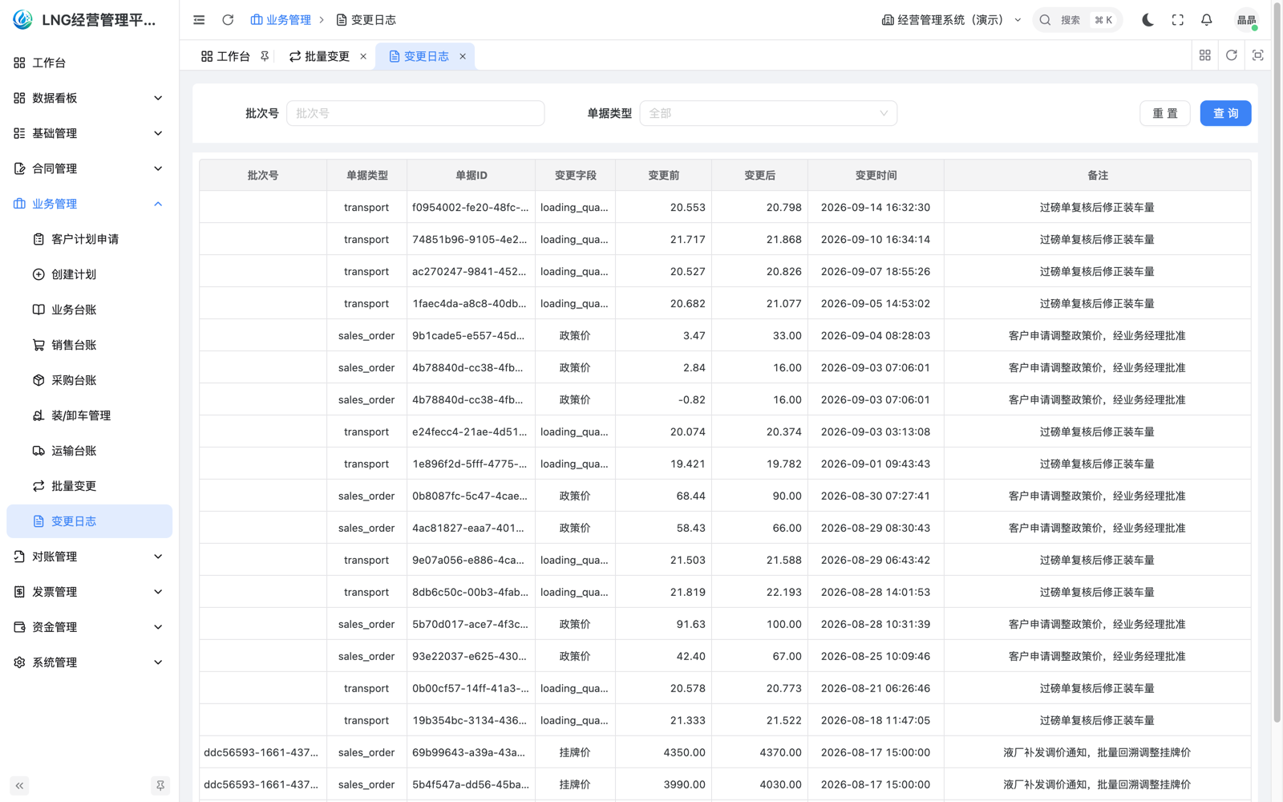Click the 重置 button

(x=1164, y=113)
